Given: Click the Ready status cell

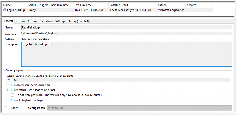Looking at the screenshot, I should [x=32, y=10].
